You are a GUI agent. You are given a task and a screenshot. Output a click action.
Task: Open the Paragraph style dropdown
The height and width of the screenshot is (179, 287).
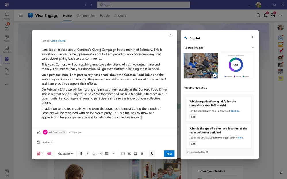click(65, 153)
